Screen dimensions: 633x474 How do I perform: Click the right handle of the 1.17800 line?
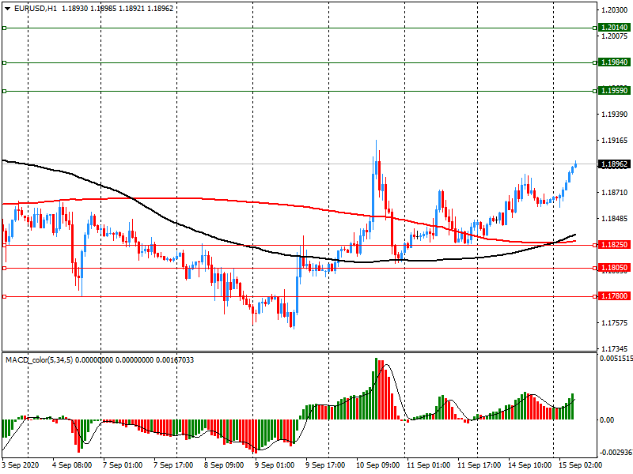pos(595,297)
